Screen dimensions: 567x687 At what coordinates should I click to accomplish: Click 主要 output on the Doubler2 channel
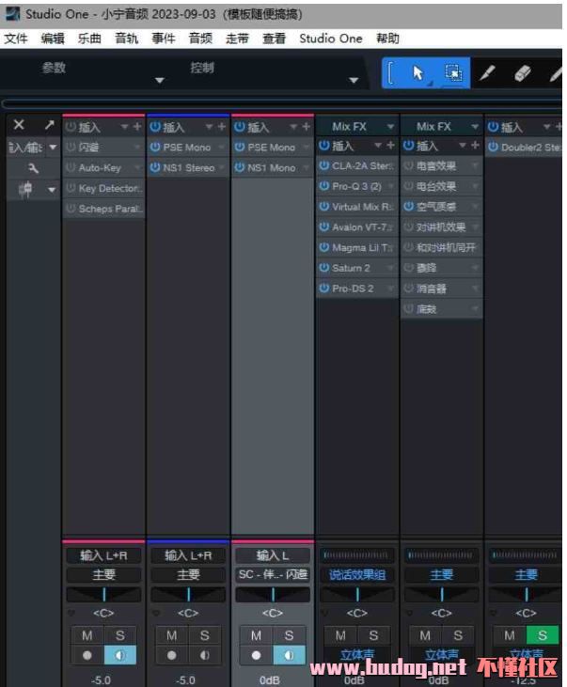click(x=526, y=574)
